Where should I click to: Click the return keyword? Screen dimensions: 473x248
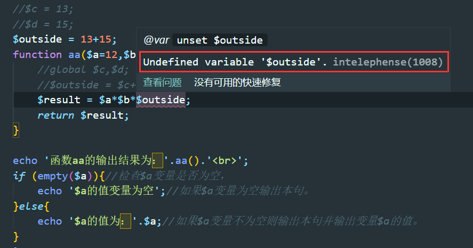(x=56, y=115)
